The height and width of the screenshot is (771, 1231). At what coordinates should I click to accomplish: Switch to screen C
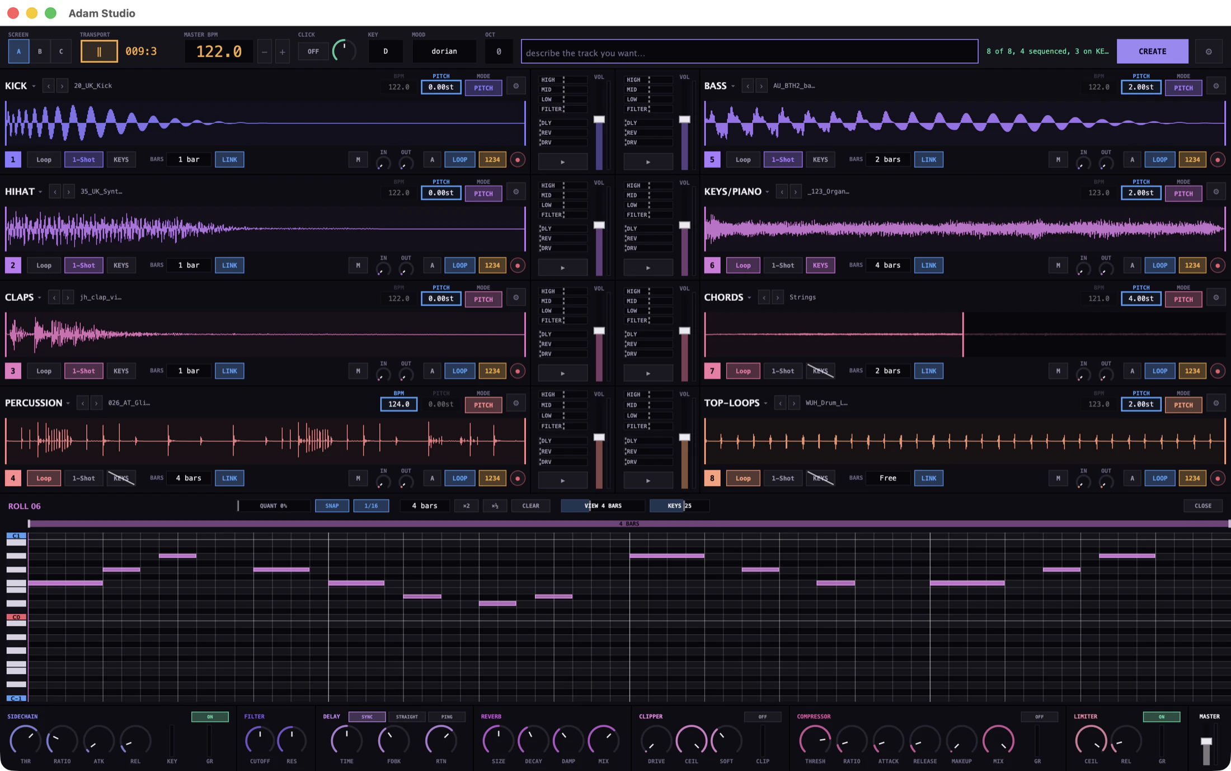pyautogui.click(x=61, y=51)
